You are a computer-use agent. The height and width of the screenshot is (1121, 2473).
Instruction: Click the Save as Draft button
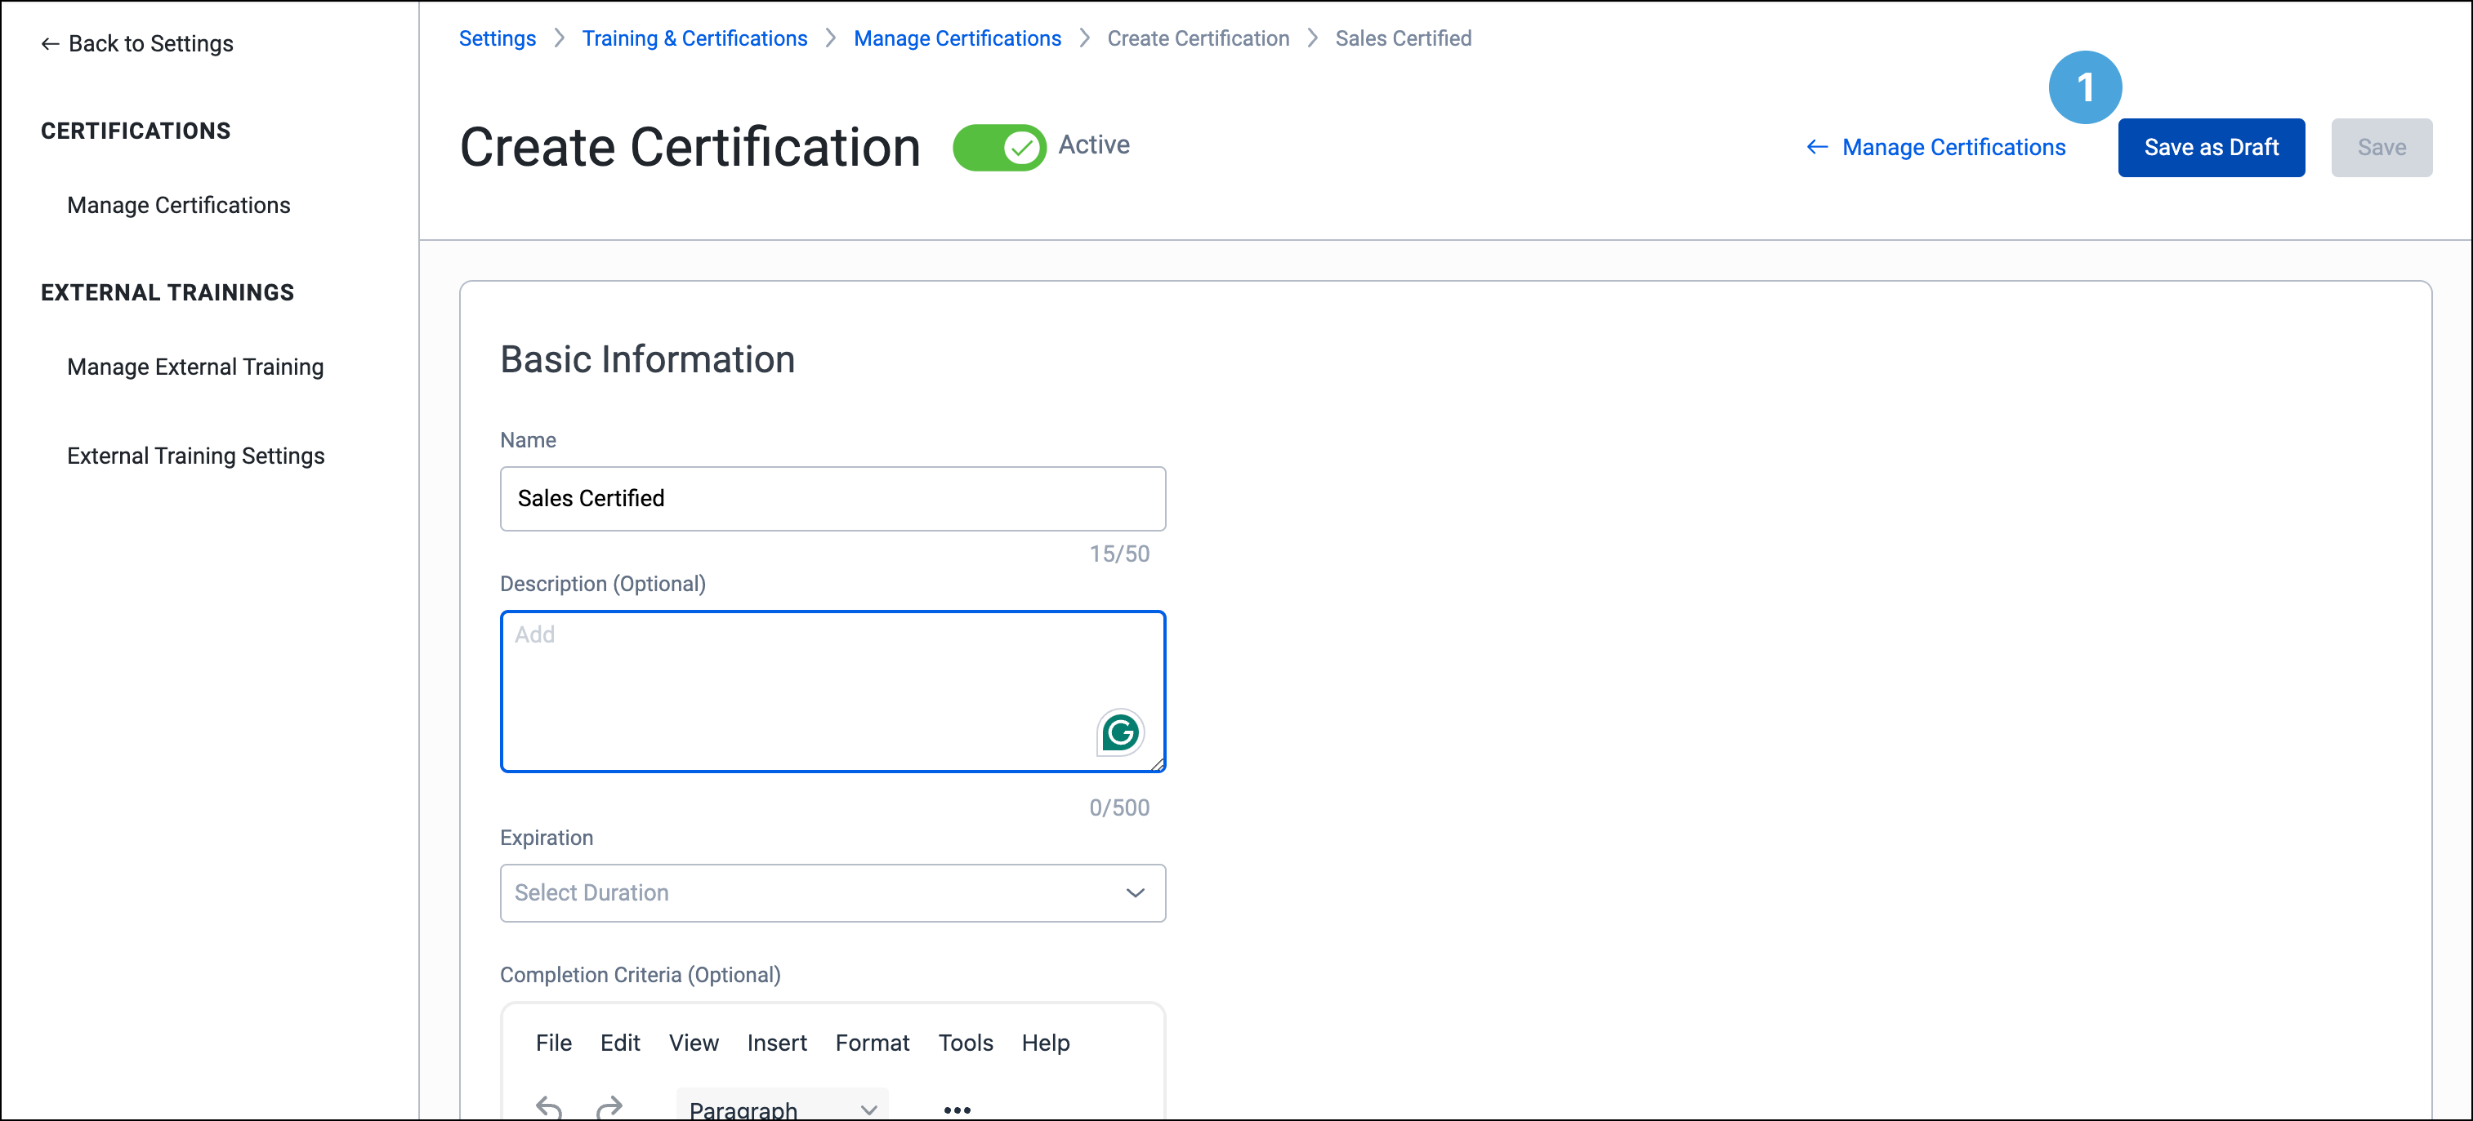(2211, 148)
